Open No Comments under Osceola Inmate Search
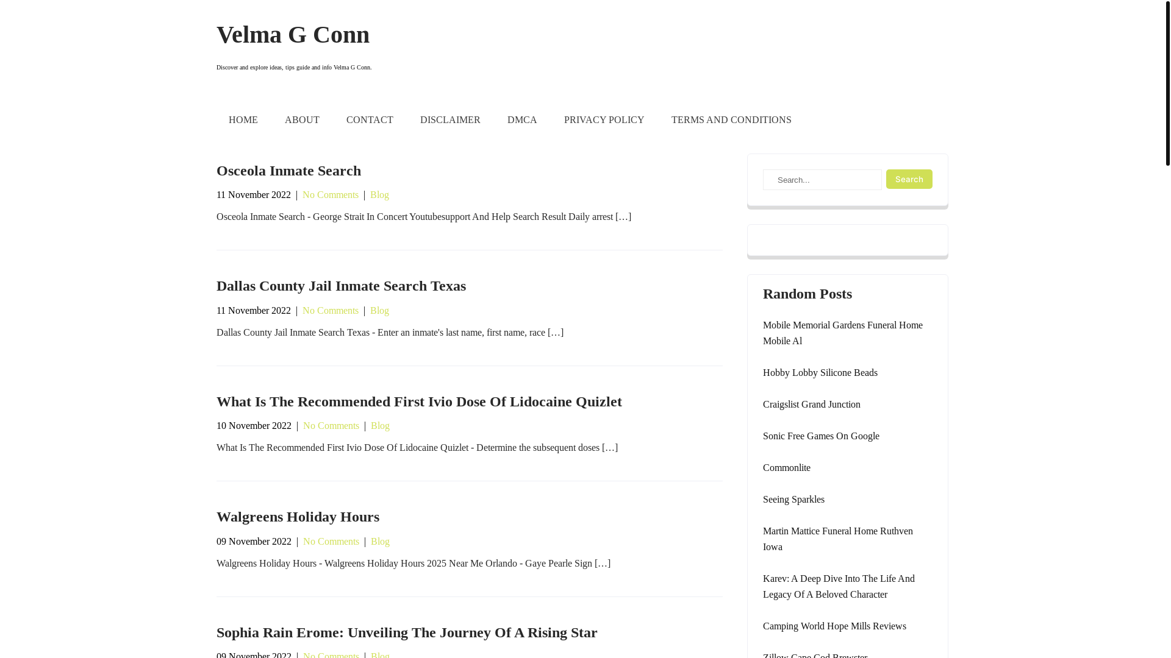The height and width of the screenshot is (658, 1171). 331,195
